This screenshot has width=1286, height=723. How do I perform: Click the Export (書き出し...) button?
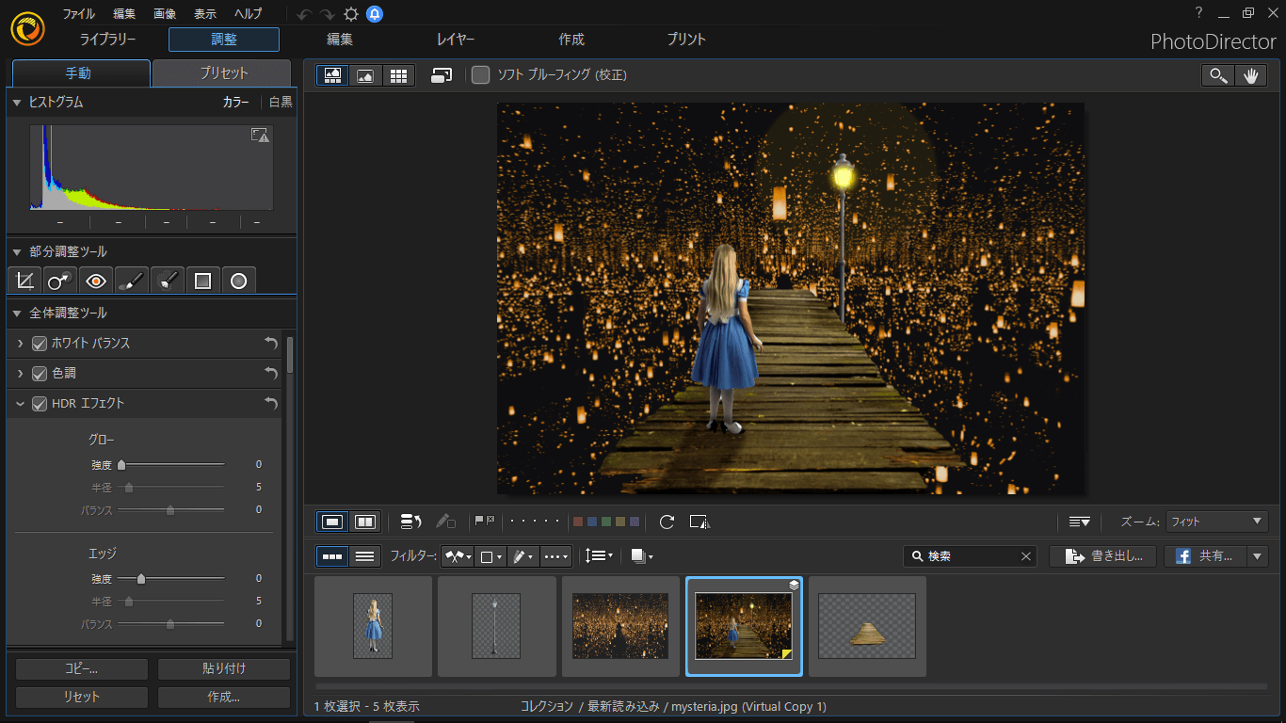[1102, 556]
